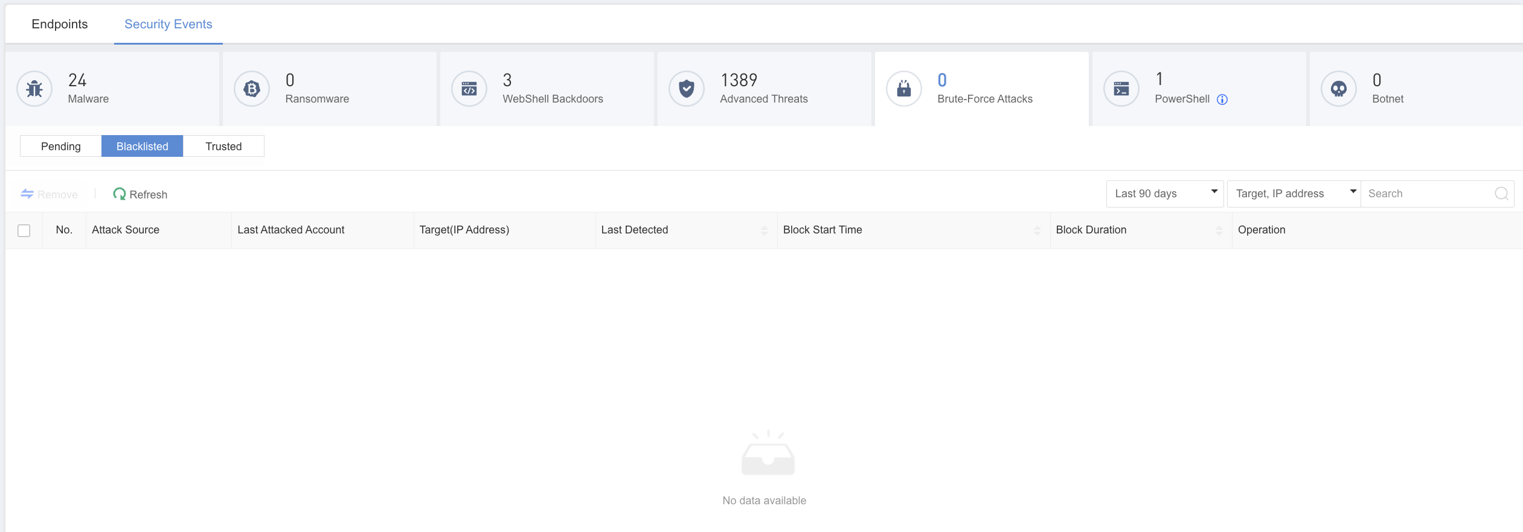Click into the Search input field
1523x532 pixels.
(x=1428, y=194)
